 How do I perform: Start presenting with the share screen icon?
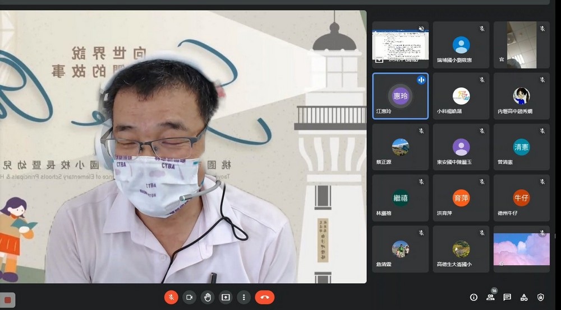pos(226,297)
